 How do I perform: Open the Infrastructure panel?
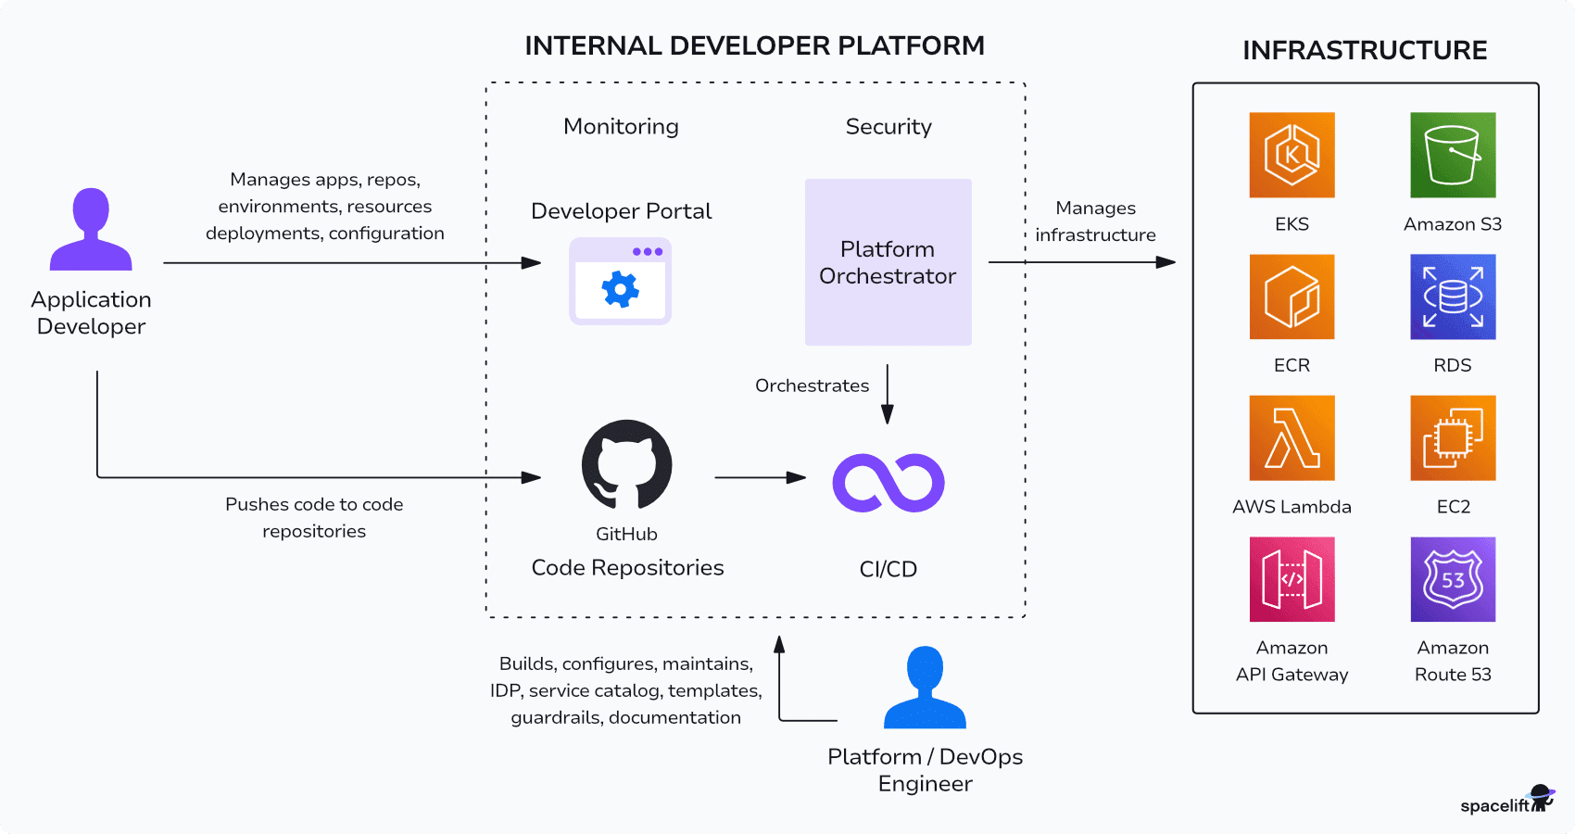tap(1366, 397)
